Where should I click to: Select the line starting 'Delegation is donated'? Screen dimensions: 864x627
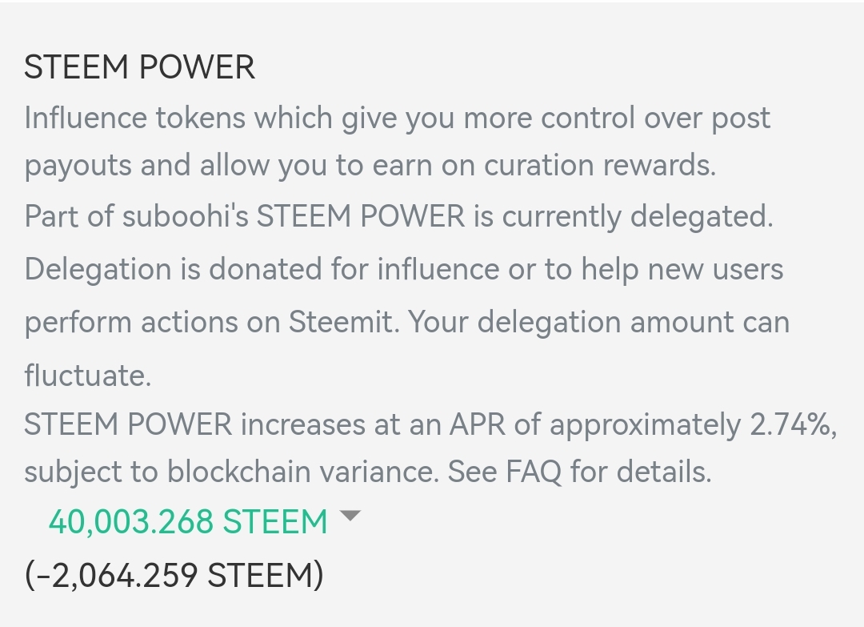point(404,270)
